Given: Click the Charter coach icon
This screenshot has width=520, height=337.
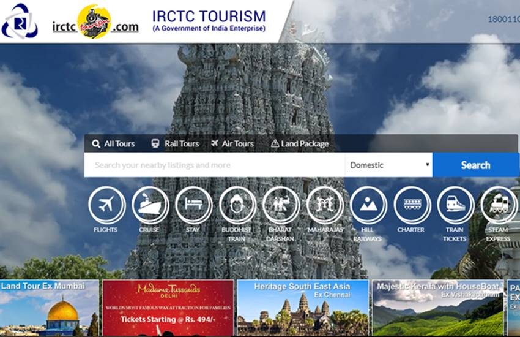Looking at the screenshot, I should [412, 205].
